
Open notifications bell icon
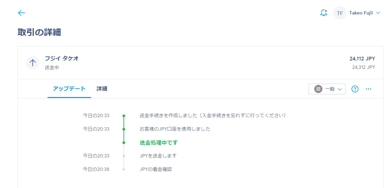[324, 13]
